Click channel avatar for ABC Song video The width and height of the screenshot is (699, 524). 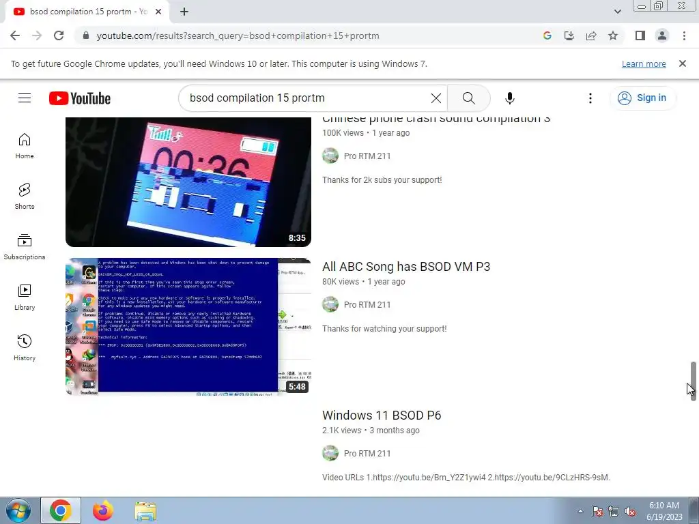point(330,305)
